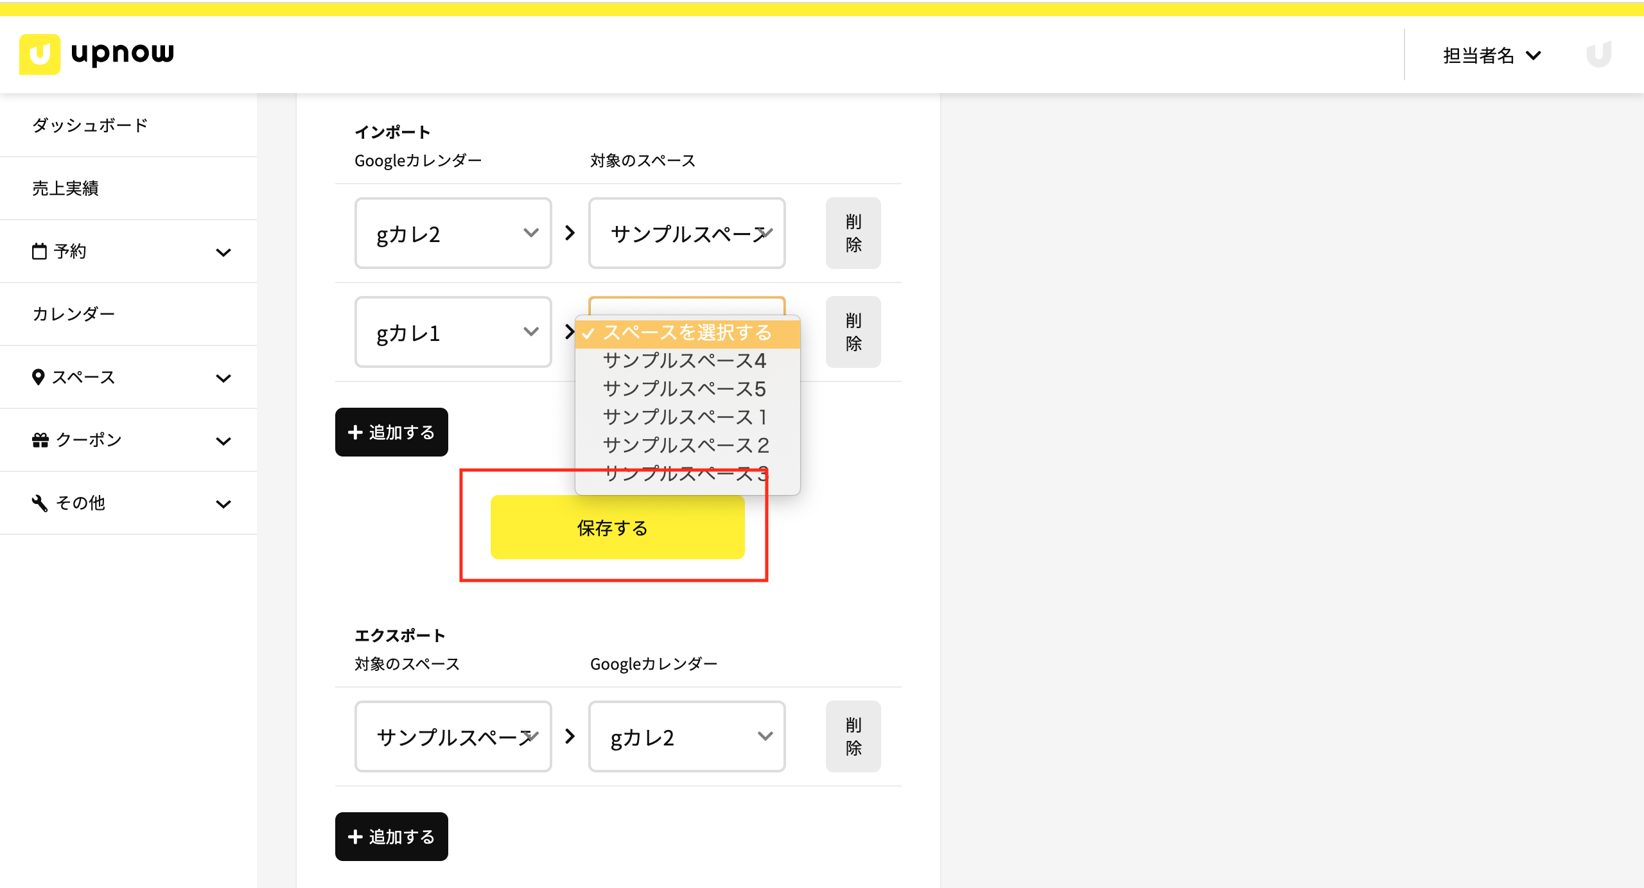Expand the クーポン sidebar chevron
This screenshot has width=1644, height=888.
point(223,441)
